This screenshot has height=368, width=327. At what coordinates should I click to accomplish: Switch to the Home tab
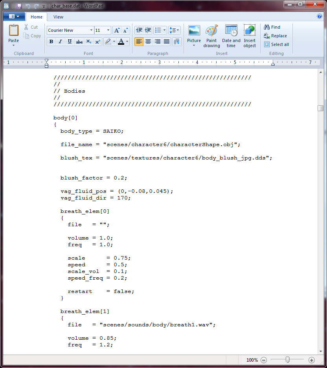click(x=37, y=17)
